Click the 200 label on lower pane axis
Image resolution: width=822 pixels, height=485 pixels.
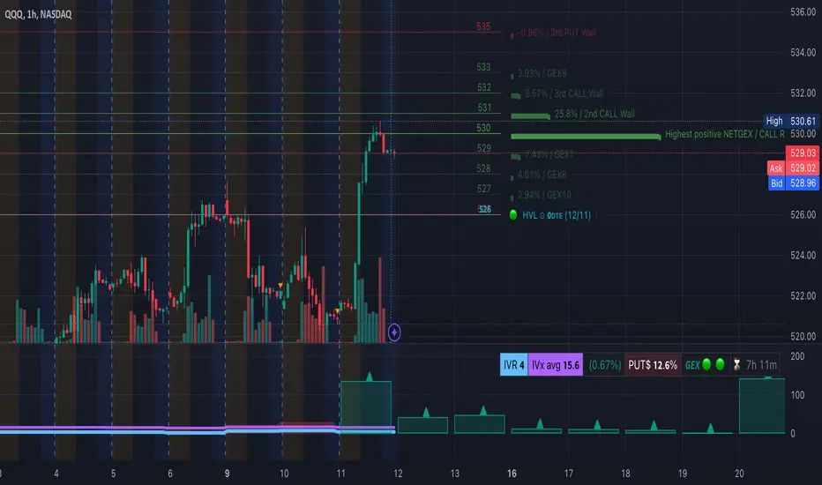coord(797,356)
